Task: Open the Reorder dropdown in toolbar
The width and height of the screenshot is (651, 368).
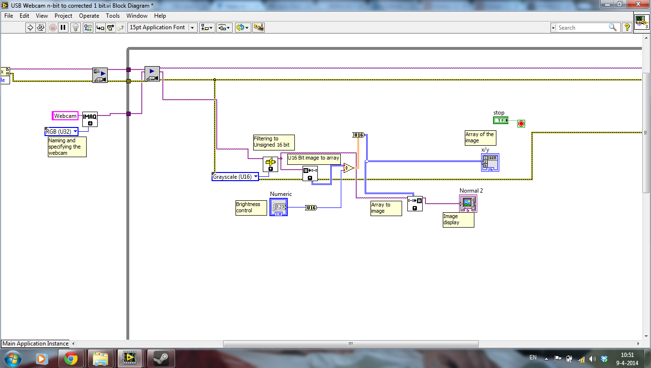Action: pyautogui.click(x=243, y=28)
